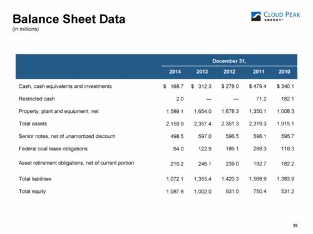Screen dimensions: 313x234
Task: Click the 2012 column header
Action: coord(229,72)
